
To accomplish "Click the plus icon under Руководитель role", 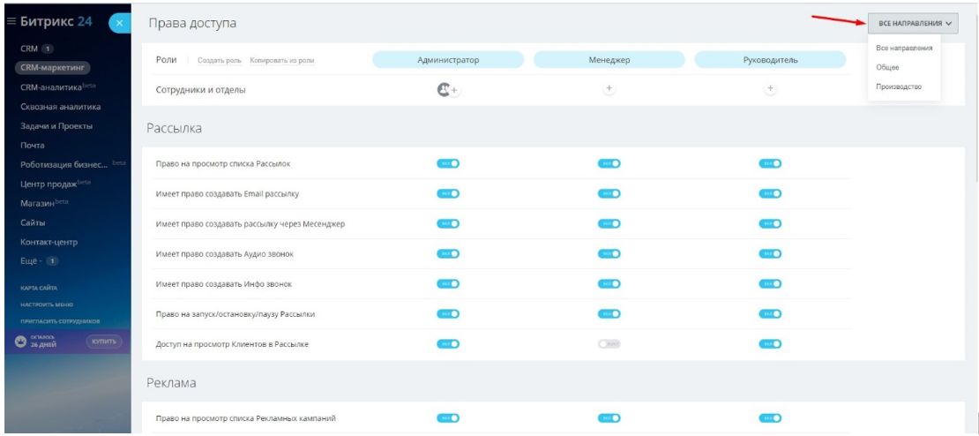I will (x=770, y=89).
